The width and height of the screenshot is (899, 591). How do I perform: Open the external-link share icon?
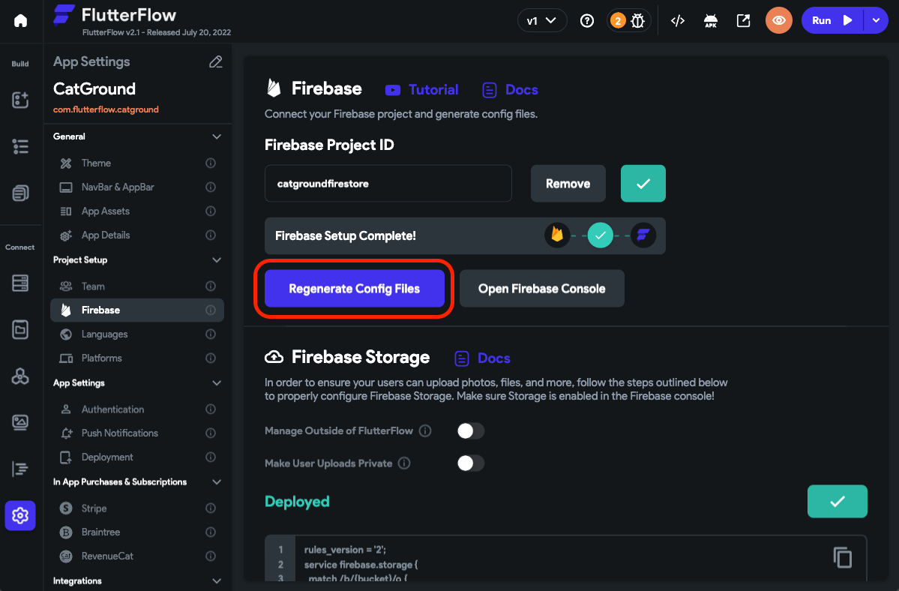(743, 21)
